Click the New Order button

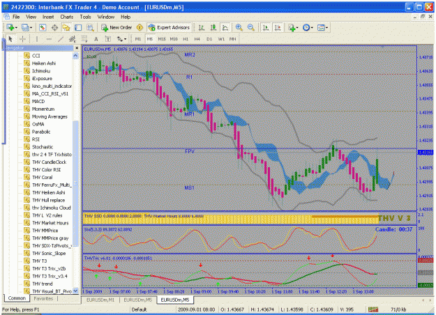click(116, 27)
